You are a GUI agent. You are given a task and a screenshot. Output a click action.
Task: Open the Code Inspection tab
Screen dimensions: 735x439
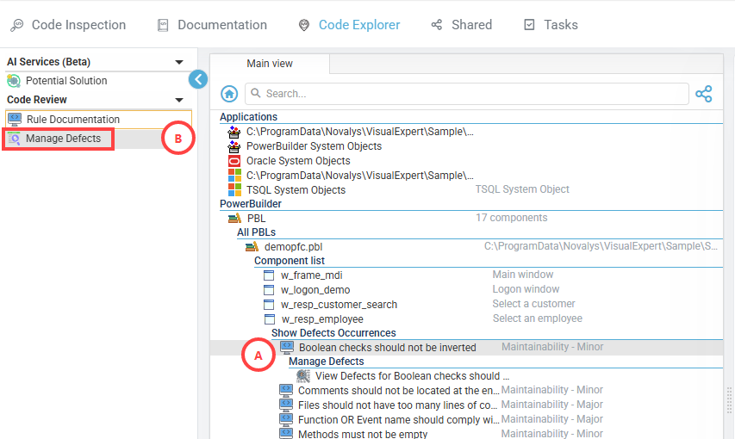tap(68, 25)
